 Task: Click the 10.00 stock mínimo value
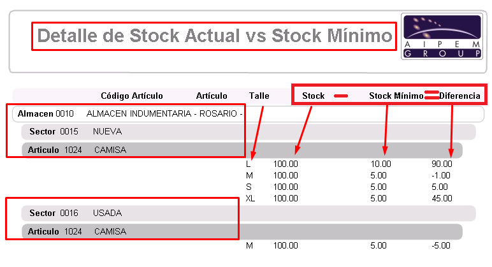click(380, 164)
